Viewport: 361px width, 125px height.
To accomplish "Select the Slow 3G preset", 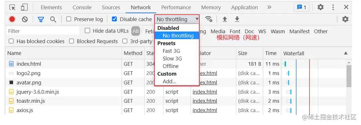I will 172,58.
